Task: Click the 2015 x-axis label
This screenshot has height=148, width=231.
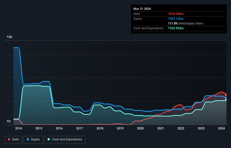Action: click(x=39, y=128)
